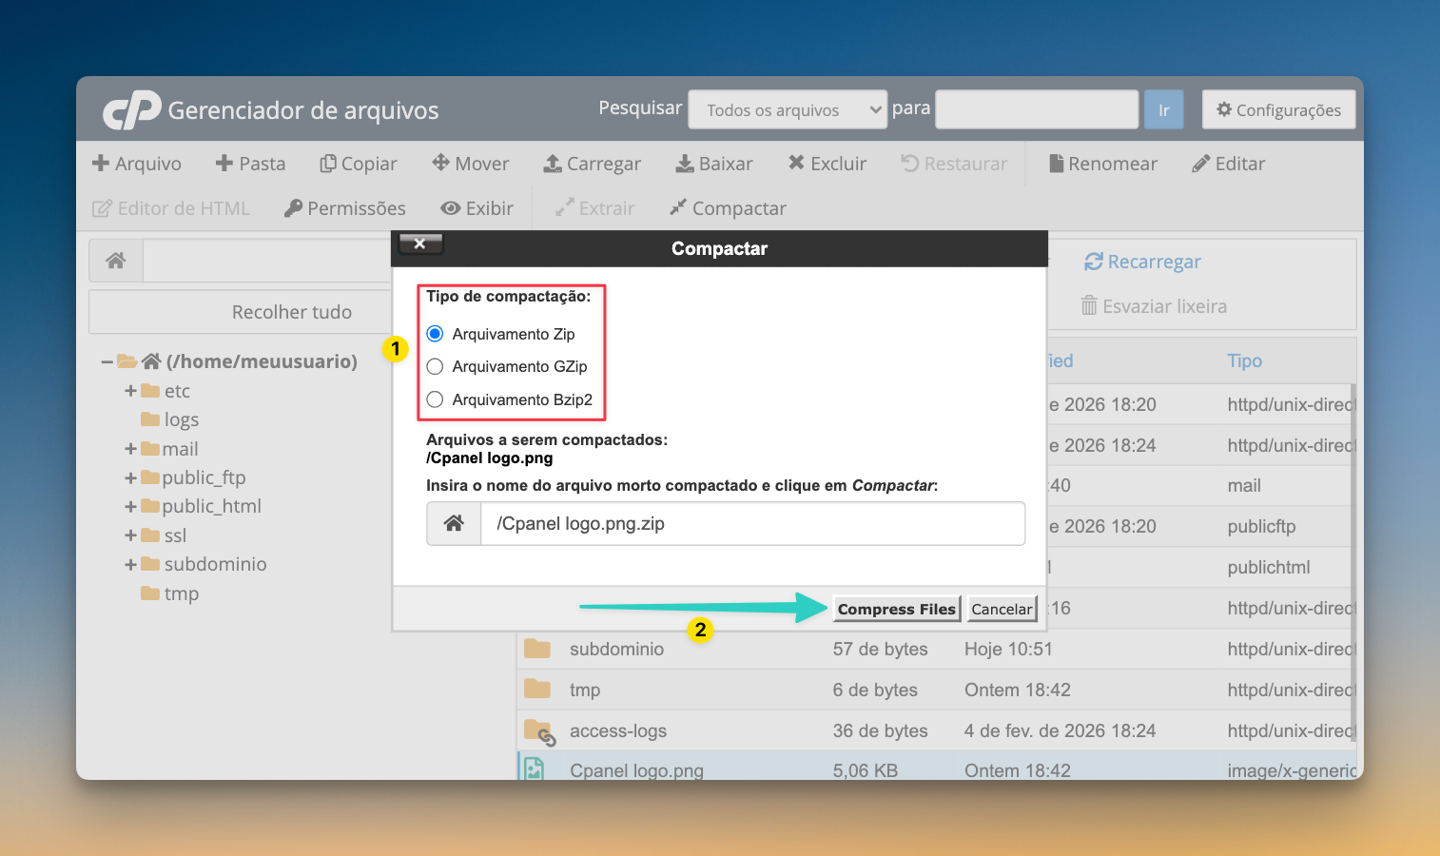1440x856 pixels.
Task: Click the Carregar upload icon
Action: (x=553, y=164)
